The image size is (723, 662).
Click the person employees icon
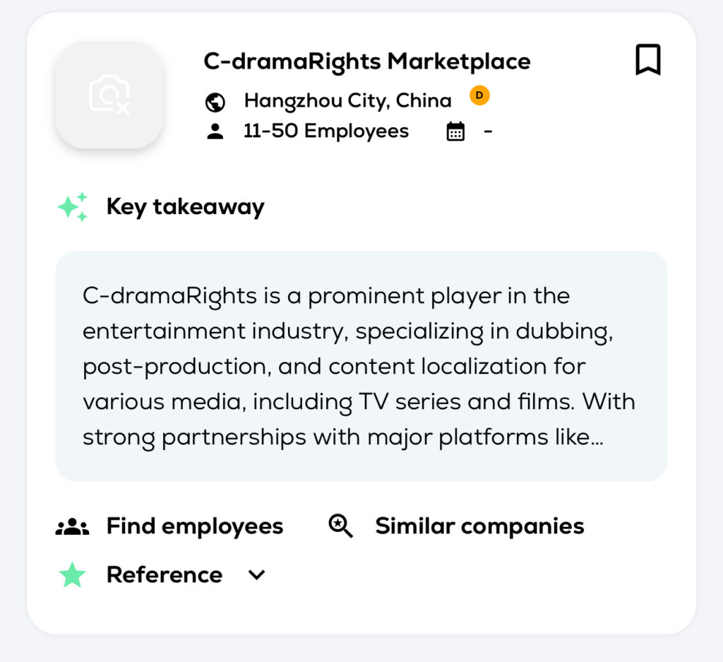pos(215,131)
